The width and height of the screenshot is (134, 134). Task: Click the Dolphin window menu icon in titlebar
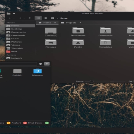(8, 14)
